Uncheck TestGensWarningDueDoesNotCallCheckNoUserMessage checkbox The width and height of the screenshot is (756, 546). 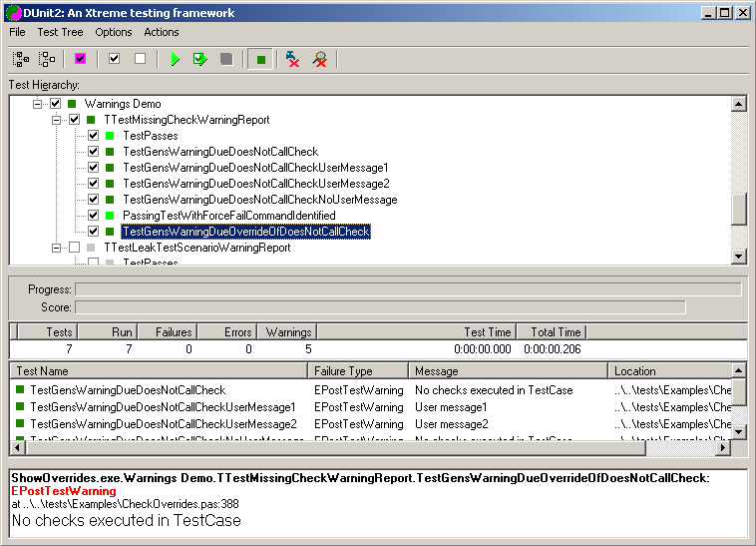point(93,200)
